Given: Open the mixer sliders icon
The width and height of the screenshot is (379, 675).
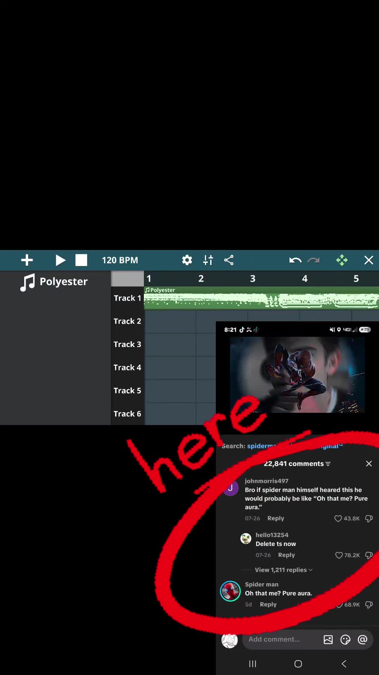Looking at the screenshot, I should coord(208,260).
